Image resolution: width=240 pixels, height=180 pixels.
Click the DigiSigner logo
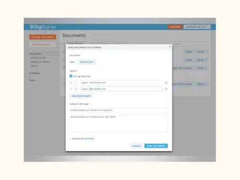point(43,27)
